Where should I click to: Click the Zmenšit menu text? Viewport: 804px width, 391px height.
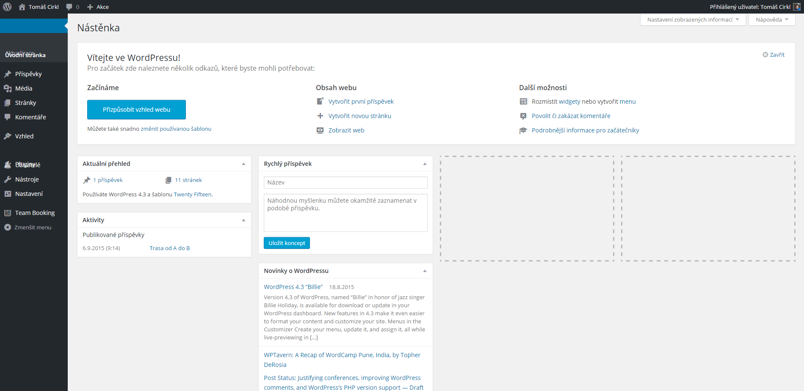click(33, 228)
